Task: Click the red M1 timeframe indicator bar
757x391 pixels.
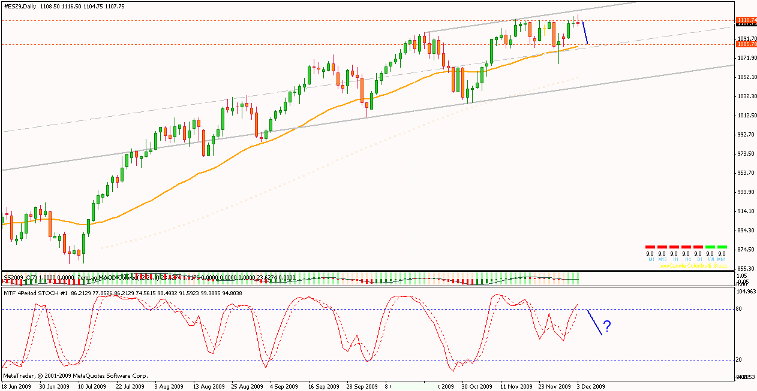Action: (650, 247)
